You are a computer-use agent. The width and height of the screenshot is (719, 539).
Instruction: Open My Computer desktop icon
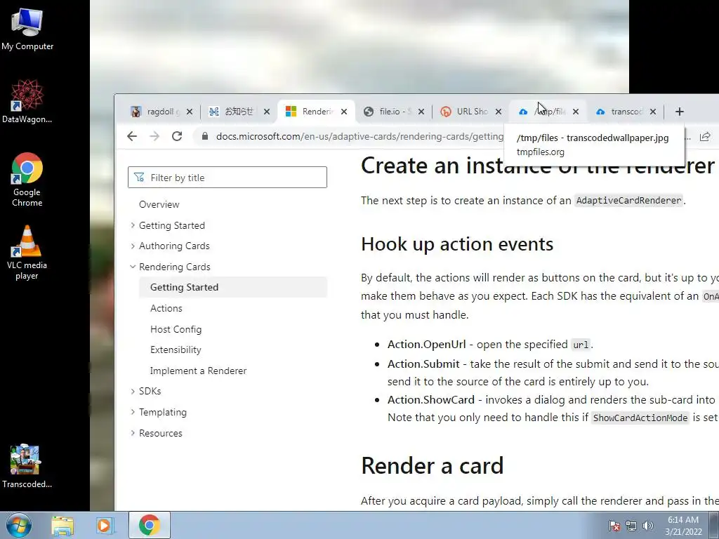[27, 29]
